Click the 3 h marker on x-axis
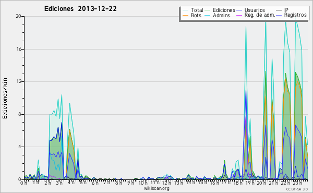 click(59, 183)
